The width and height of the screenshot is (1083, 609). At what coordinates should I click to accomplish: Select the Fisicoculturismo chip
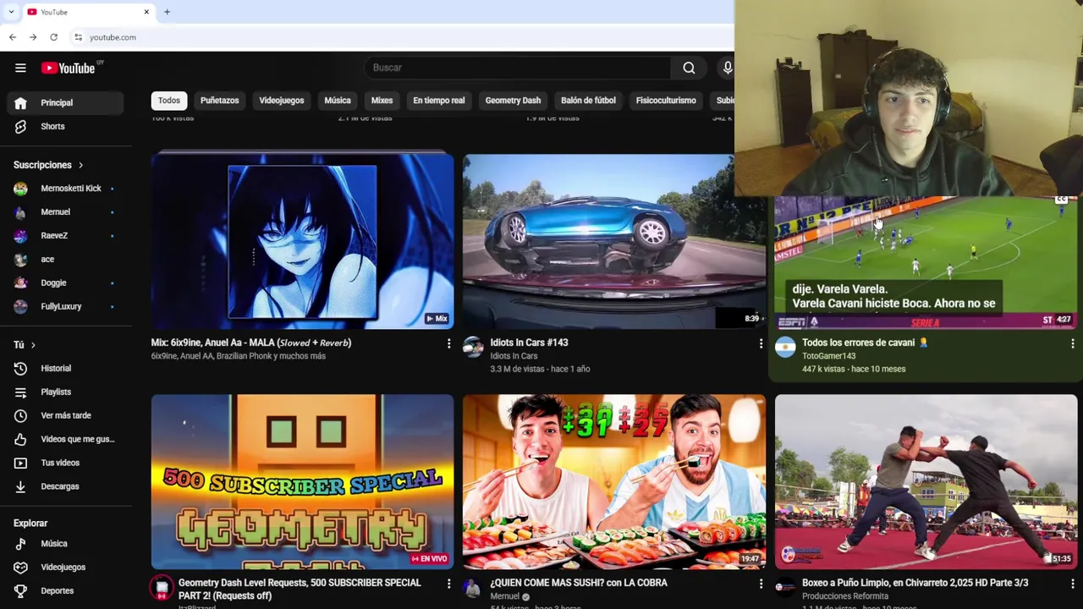666,101
